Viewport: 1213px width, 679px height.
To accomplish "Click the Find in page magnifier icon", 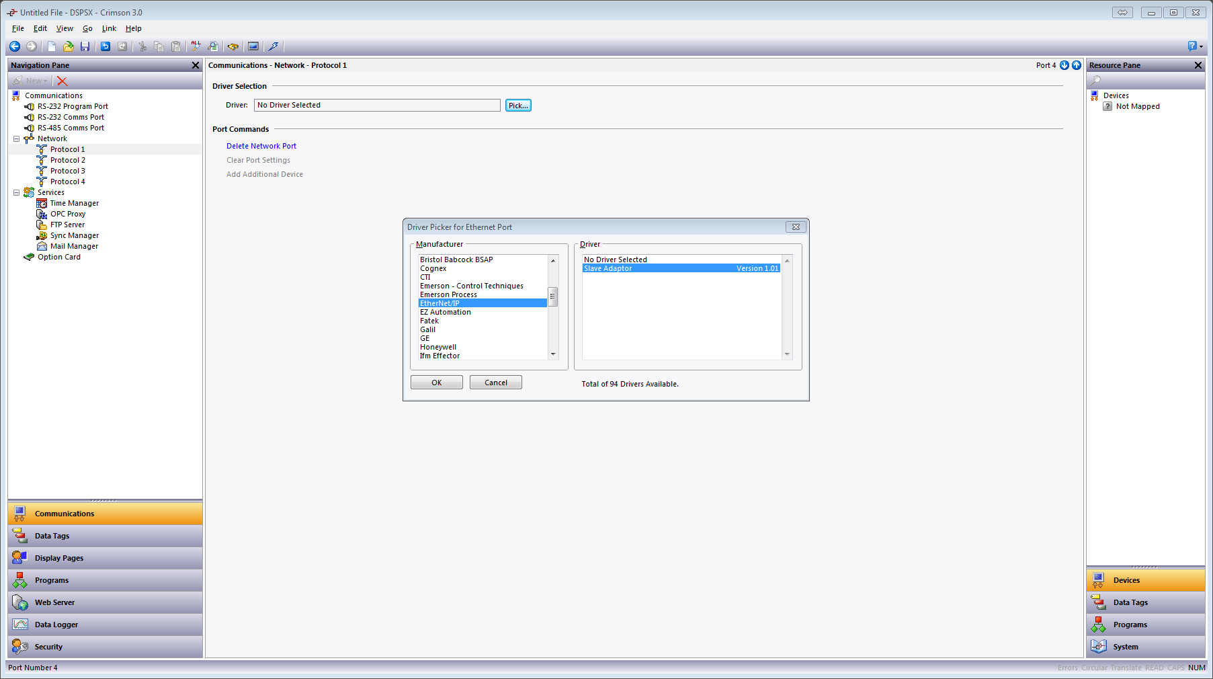I will pyautogui.click(x=212, y=46).
